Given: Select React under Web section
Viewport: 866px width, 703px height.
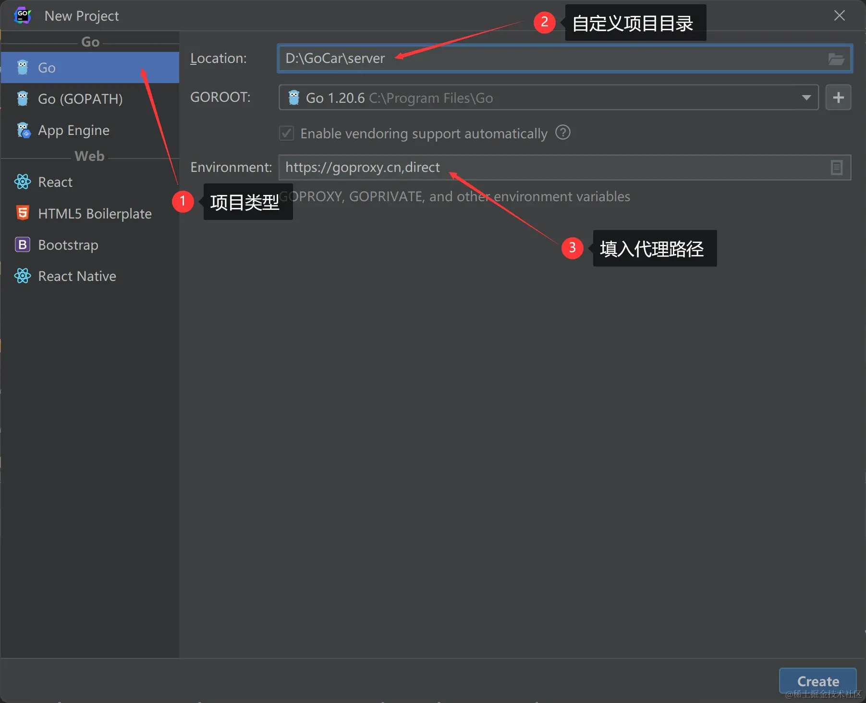Looking at the screenshot, I should [x=90, y=182].
